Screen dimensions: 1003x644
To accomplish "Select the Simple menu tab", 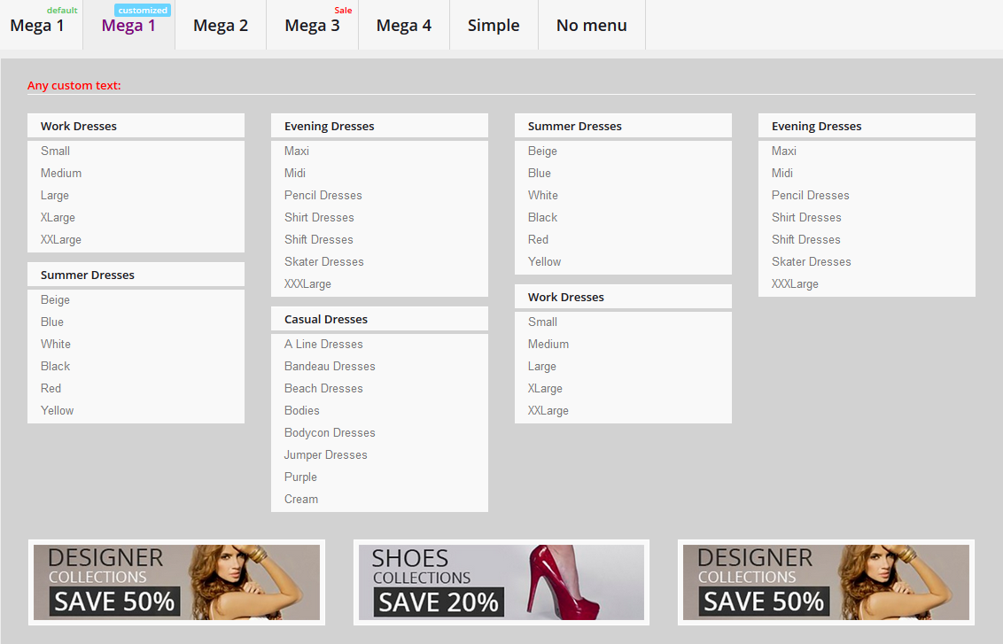I will click(494, 25).
